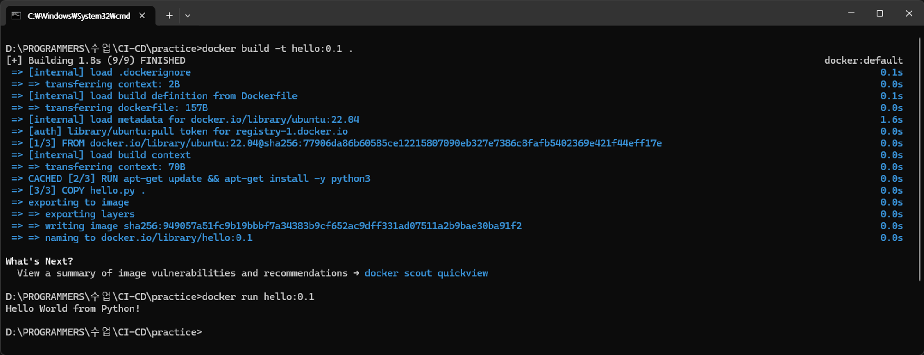Click 'View a summary of image vulnerabilities' text
924x355 pixels.
pyautogui.click(x=182, y=273)
